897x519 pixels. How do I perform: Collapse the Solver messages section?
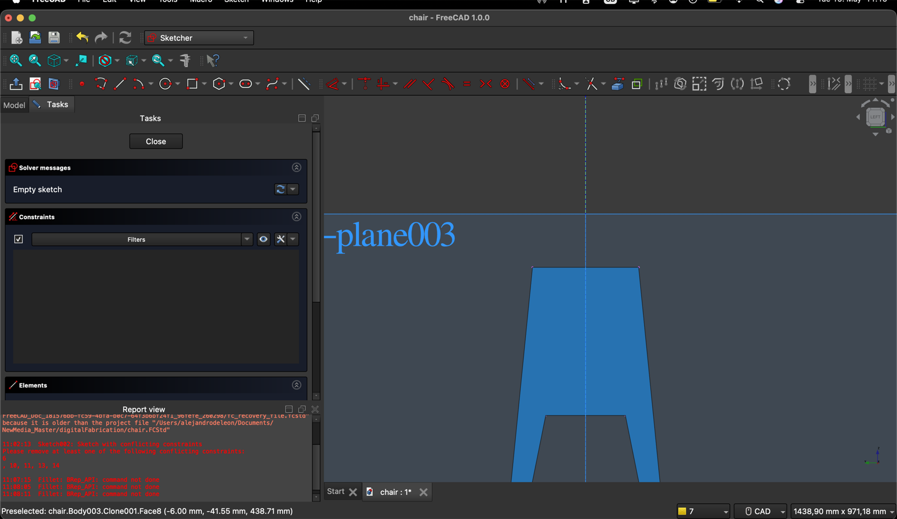coord(297,168)
